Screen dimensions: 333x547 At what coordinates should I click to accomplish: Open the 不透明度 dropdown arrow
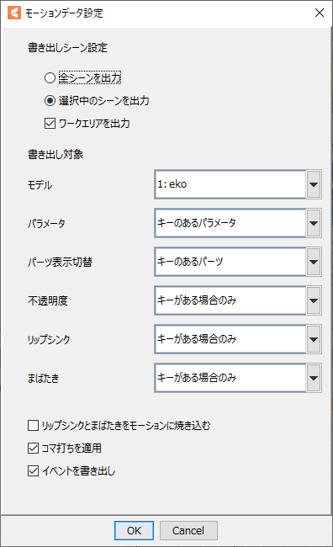[314, 300]
